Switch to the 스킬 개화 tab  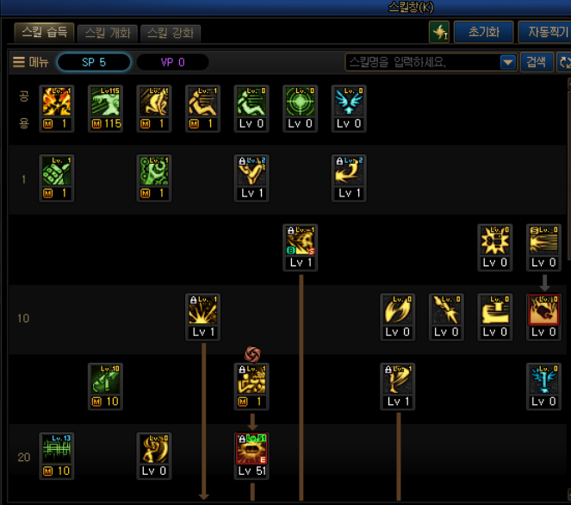click(108, 33)
